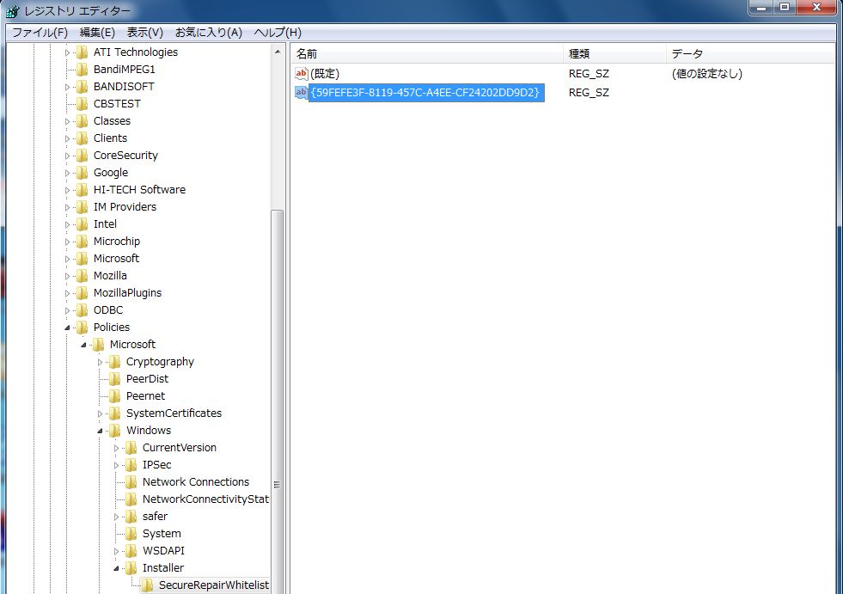Open the ファイル(F) menu

(x=40, y=33)
